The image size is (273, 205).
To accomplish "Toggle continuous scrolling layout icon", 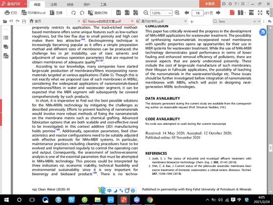I will (x=251, y=13).
